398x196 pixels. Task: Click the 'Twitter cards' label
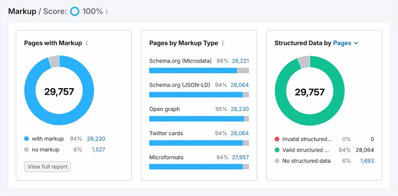(x=166, y=133)
